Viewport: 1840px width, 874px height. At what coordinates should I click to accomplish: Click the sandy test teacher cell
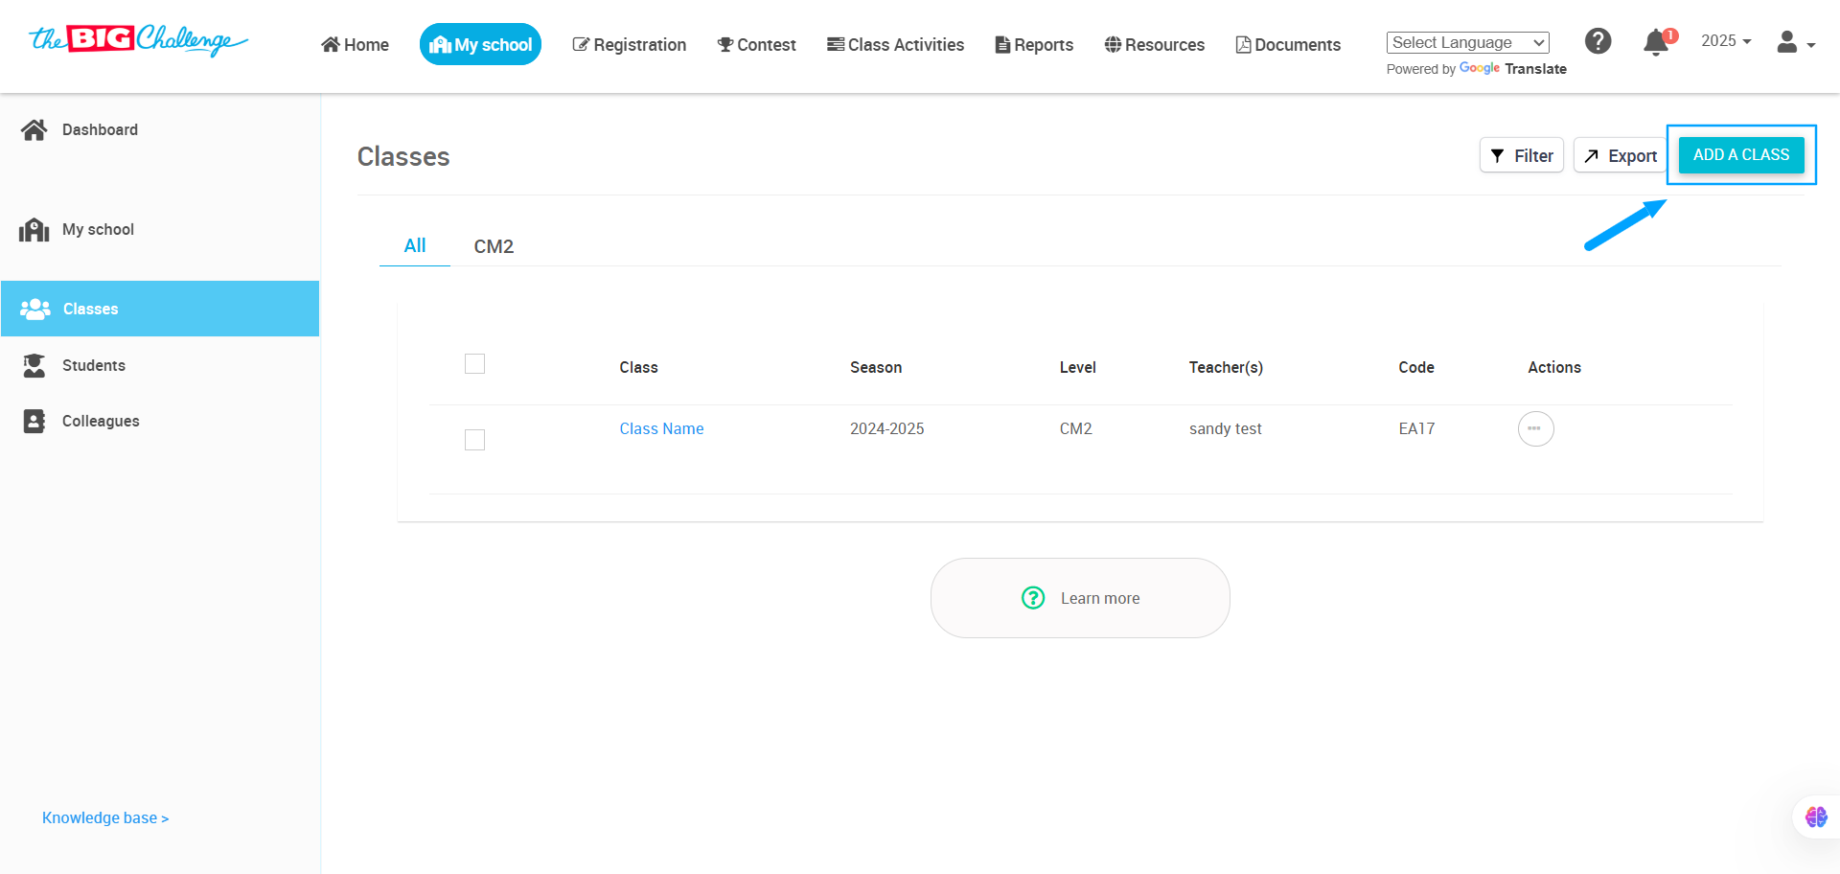pyautogui.click(x=1226, y=428)
